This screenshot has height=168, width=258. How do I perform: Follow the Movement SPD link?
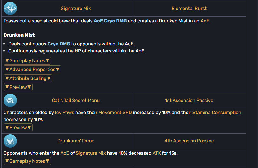[x=115, y=113]
